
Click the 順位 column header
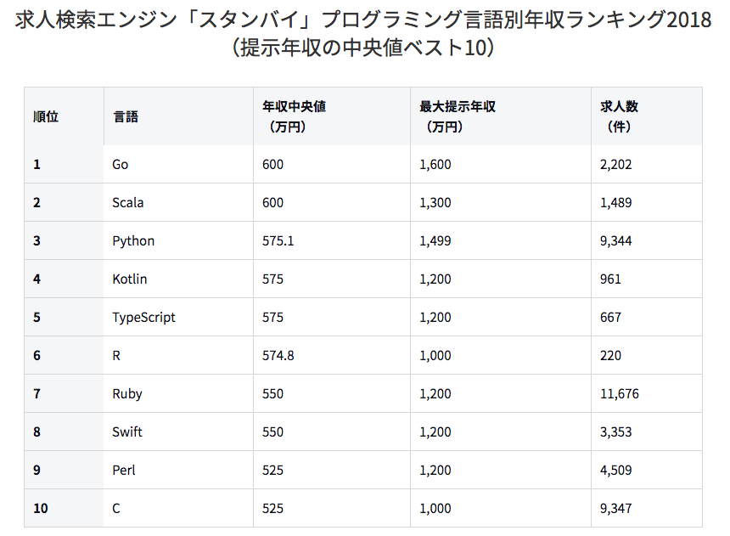(46, 117)
